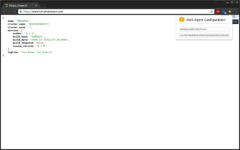The image size is (240, 150).
Task: Click the cluster_uuid key
Action: pyautogui.click(x=17, y=27)
